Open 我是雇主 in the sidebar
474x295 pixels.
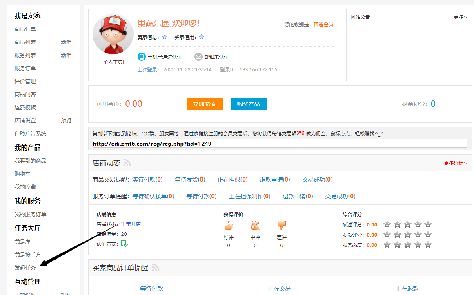pos(25,242)
